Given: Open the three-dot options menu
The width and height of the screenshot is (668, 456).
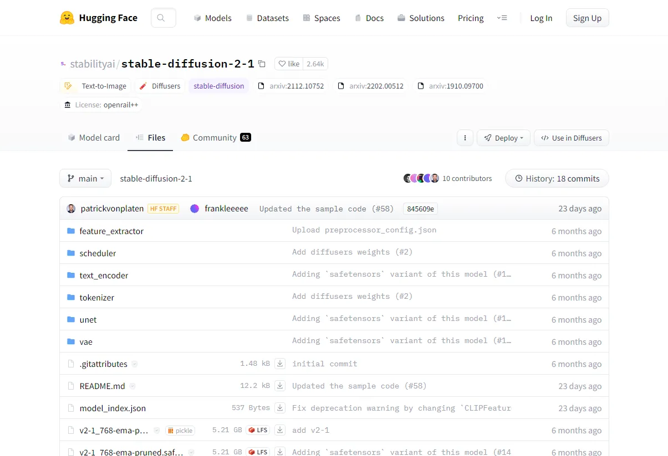Looking at the screenshot, I should click(x=465, y=138).
